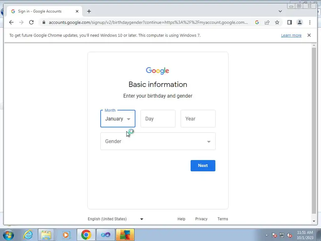Click the Google logo
Viewport: 321px width, 241px height.
pyautogui.click(x=157, y=71)
